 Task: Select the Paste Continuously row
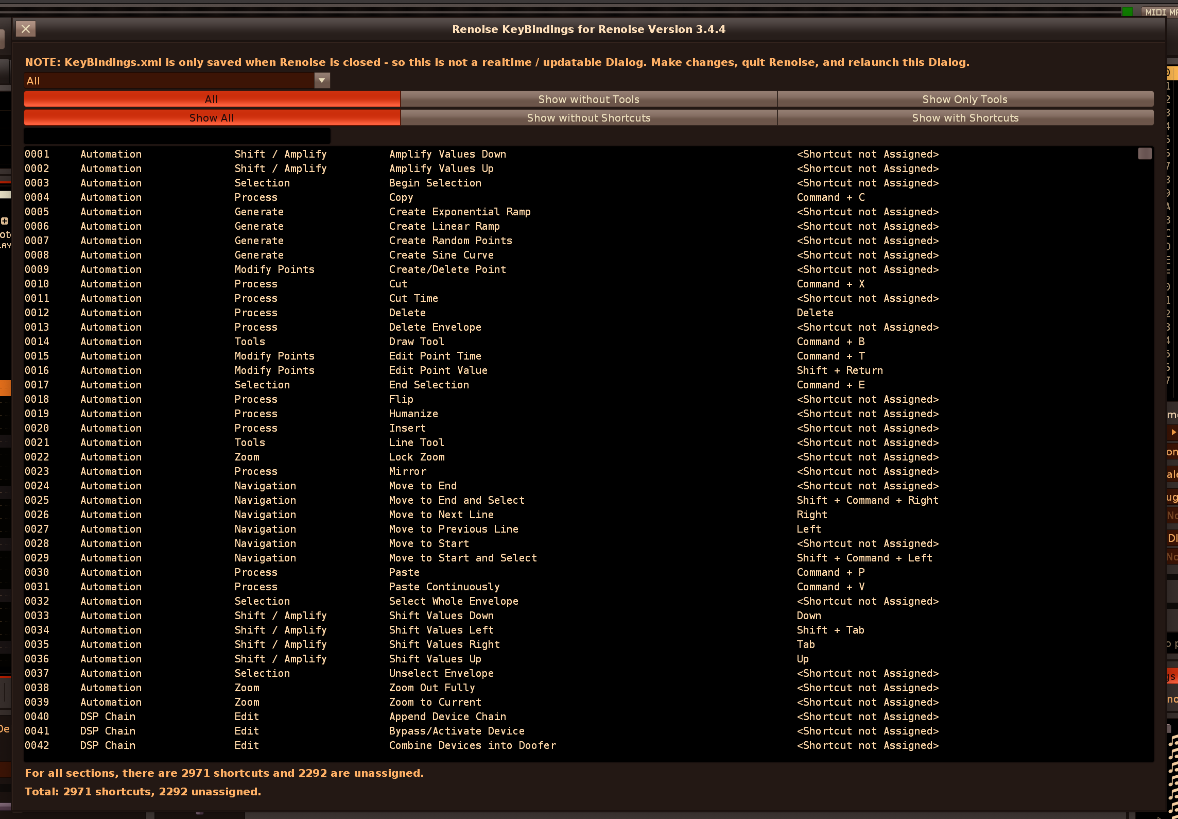[444, 587]
